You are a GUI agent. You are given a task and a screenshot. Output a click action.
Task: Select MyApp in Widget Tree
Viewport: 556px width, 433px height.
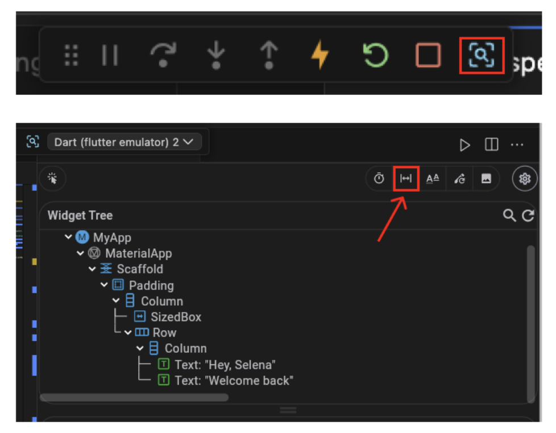click(112, 238)
